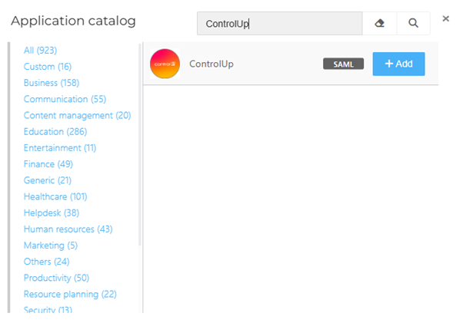Filter by Human resources (43)

pos(68,229)
